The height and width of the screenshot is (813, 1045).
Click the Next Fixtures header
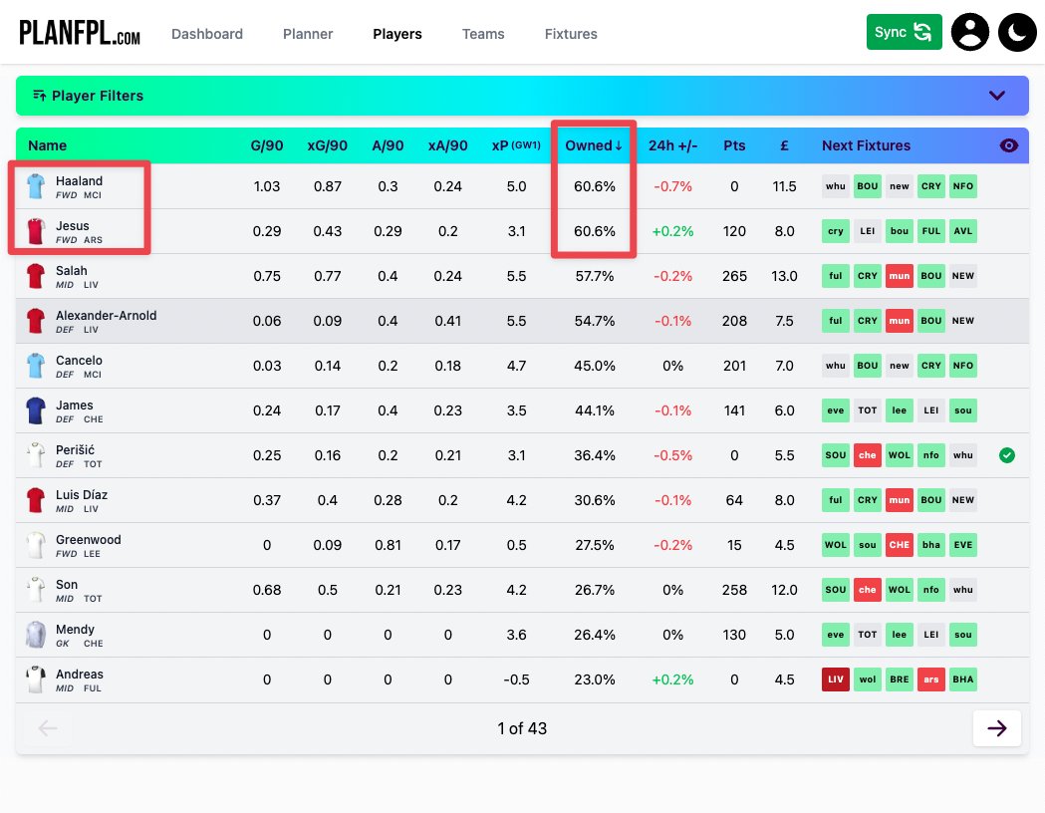click(x=866, y=145)
